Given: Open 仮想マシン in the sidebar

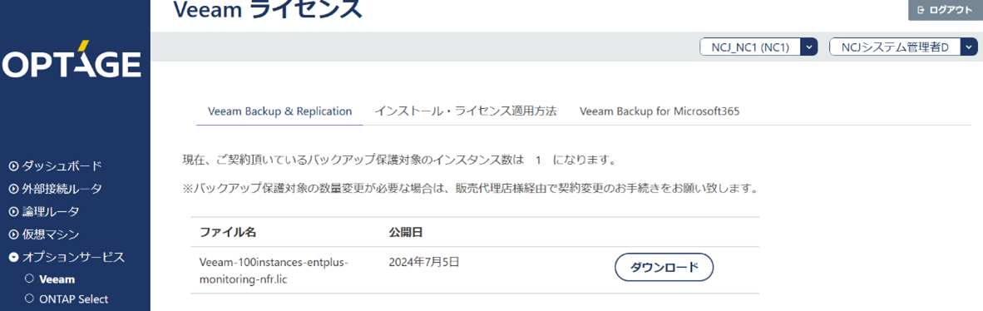Looking at the screenshot, I should (50, 234).
